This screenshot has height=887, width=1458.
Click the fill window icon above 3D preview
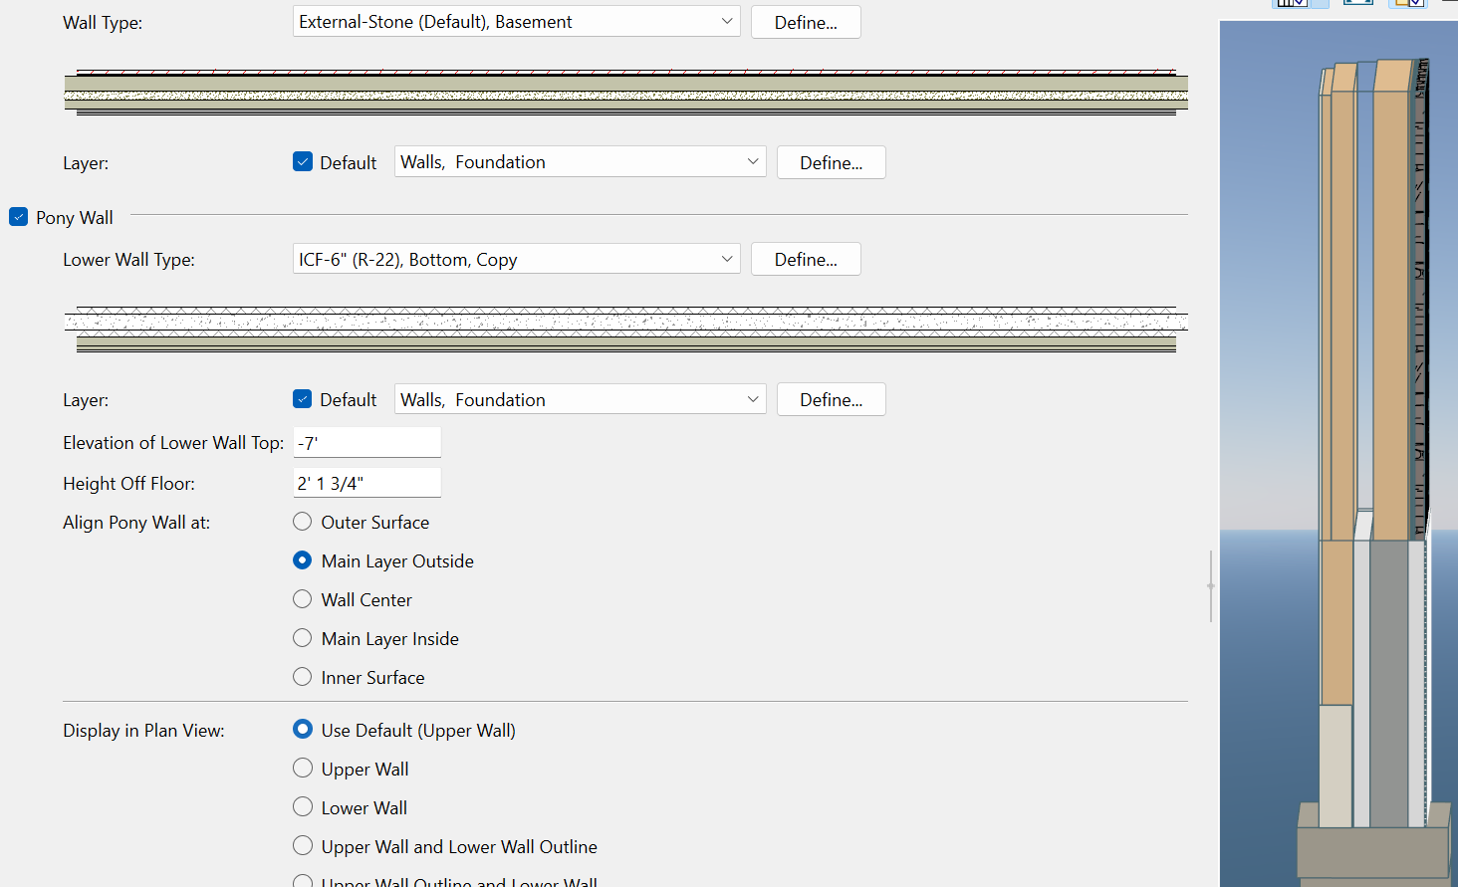pyautogui.click(x=1356, y=3)
